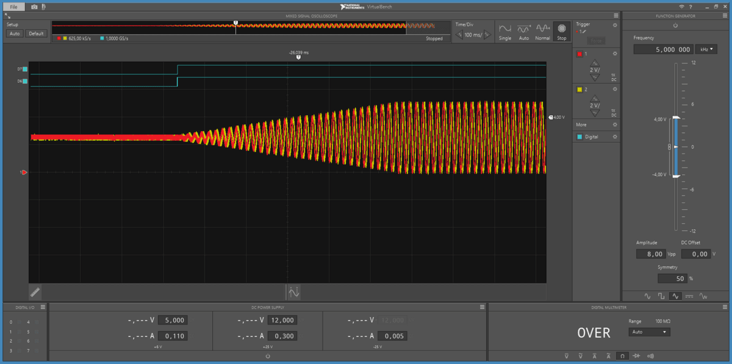Screen dimensions: 732x364
Task: Click the blue amplitude slider bar
Action: 675,147
